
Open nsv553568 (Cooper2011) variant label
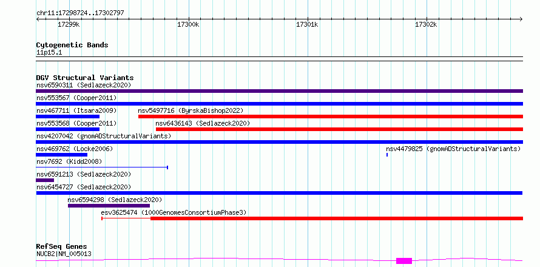76,123
